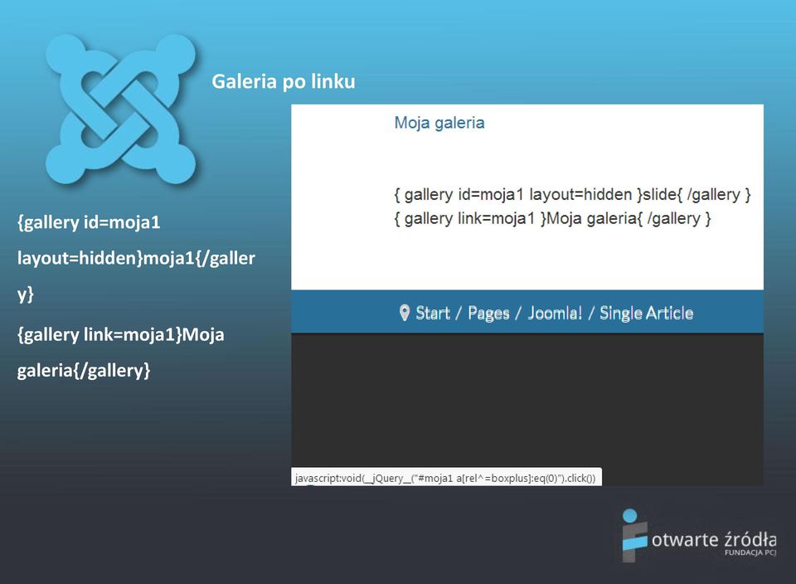Select the Galeria po linku heading
796x584 pixels.
click(x=284, y=82)
